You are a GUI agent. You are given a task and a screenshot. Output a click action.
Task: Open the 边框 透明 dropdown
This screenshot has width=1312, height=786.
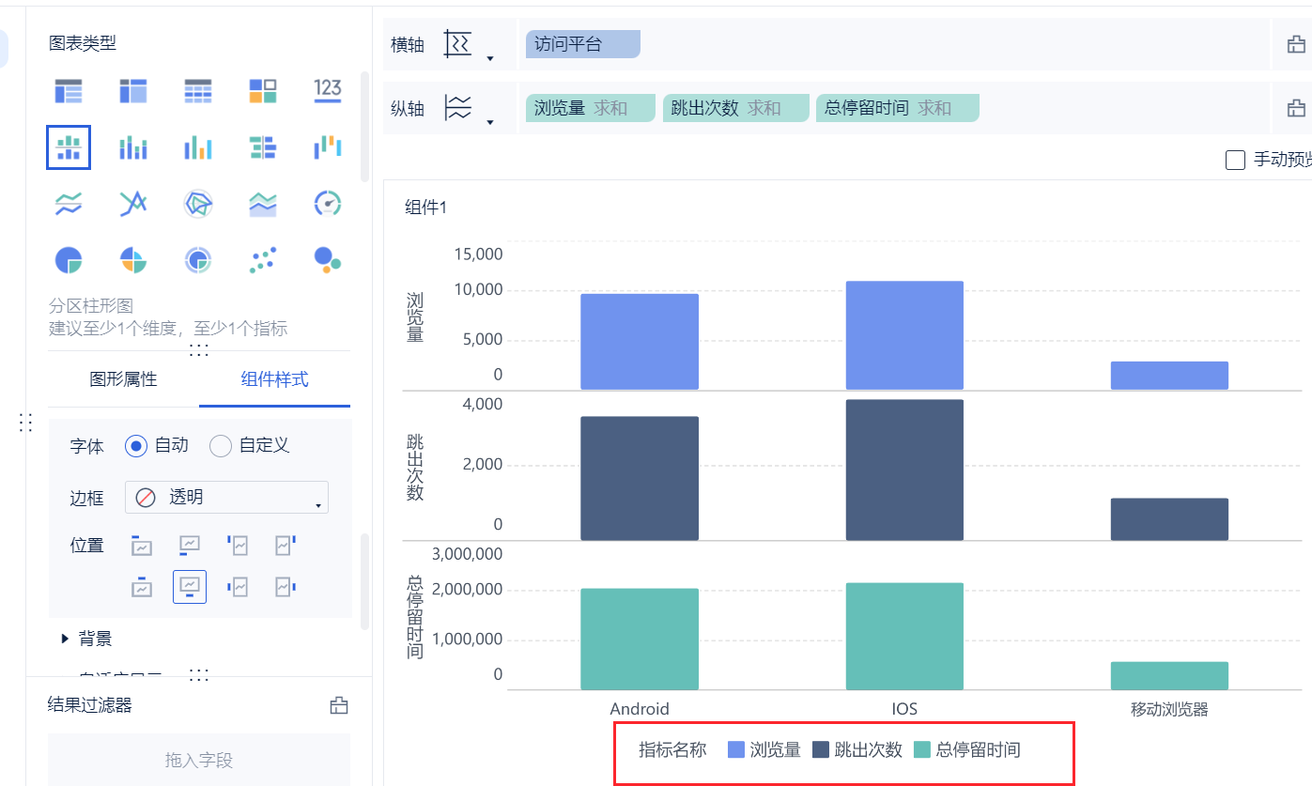click(226, 498)
